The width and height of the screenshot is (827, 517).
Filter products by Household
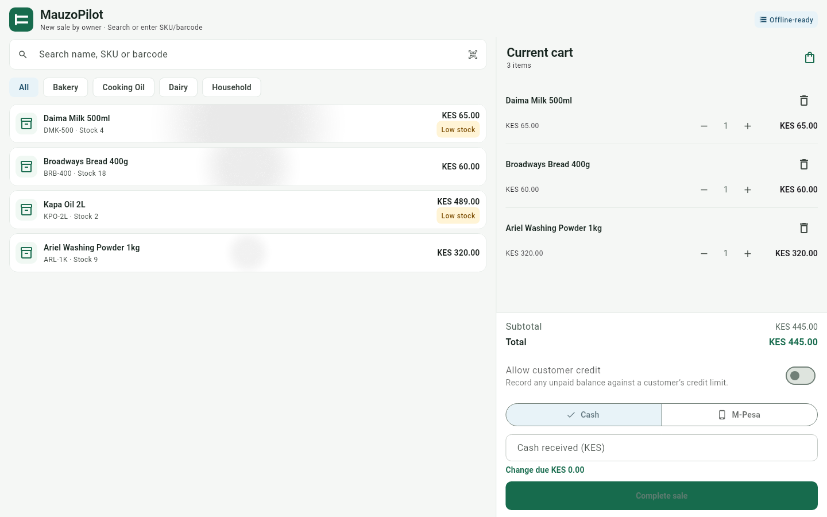(x=231, y=87)
